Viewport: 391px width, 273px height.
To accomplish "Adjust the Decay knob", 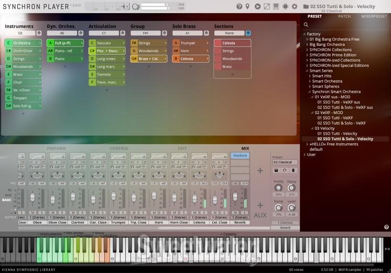I will pos(291,188).
